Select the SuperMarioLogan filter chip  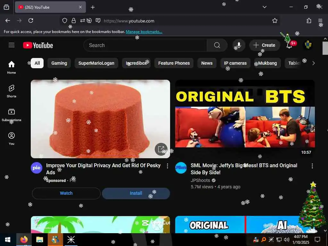coord(96,63)
